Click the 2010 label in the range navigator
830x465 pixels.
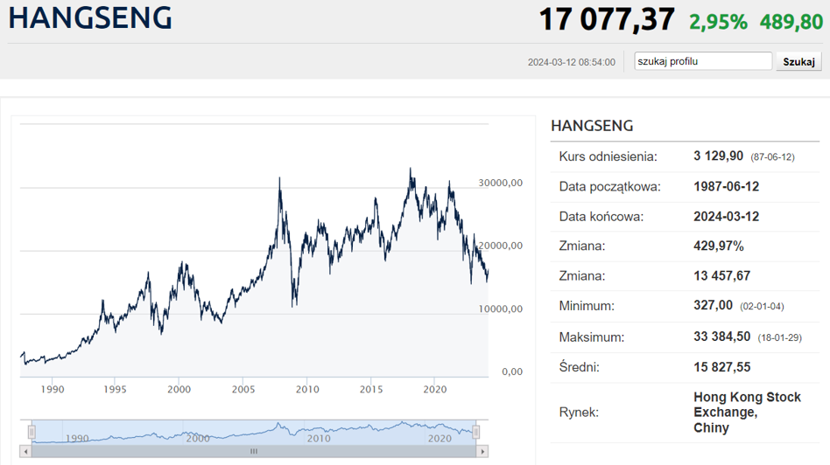319,439
